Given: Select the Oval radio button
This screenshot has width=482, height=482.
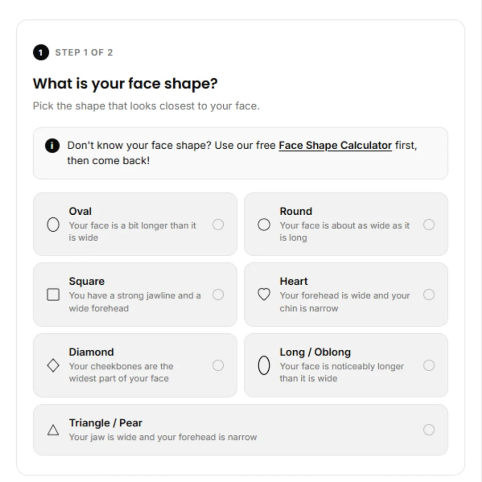Looking at the screenshot, I should click(218, 225).
